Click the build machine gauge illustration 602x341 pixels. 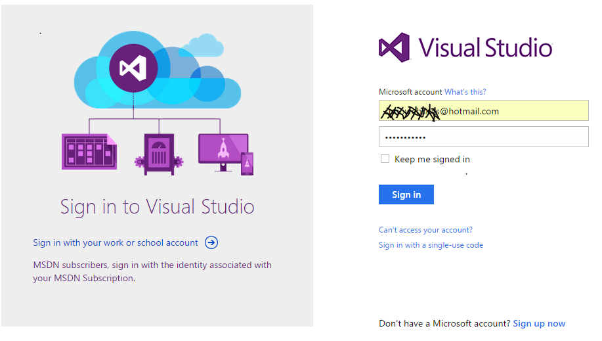(159, 154)
